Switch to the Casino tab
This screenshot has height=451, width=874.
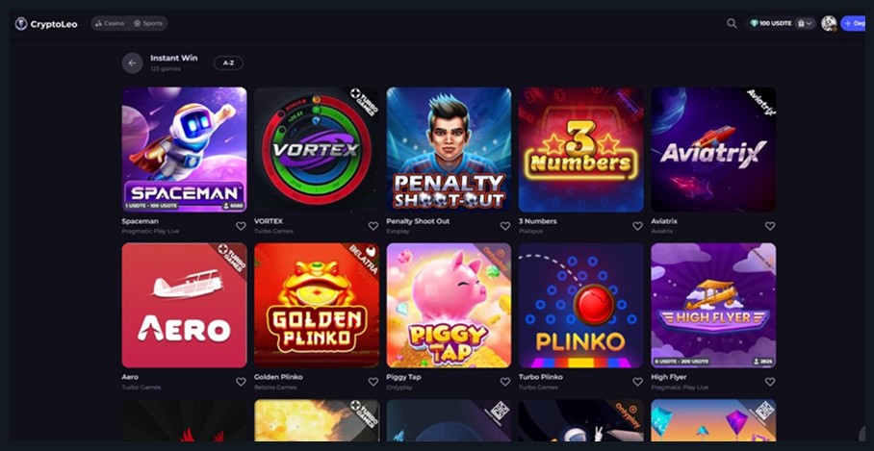[x=110, y=23]
